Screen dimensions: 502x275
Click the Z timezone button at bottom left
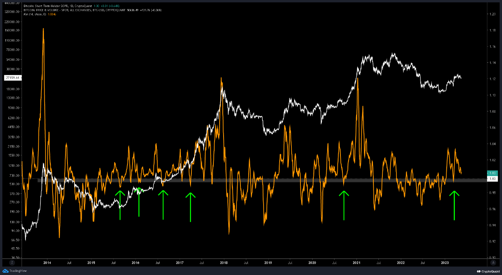(x=12, y=262)
